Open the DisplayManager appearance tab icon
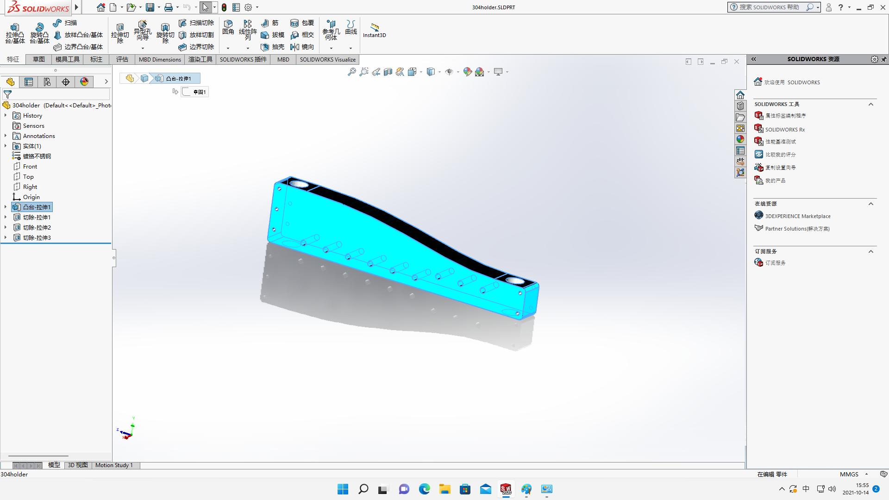This screenshot has height=500, width=889. click(x=84, y=82)
